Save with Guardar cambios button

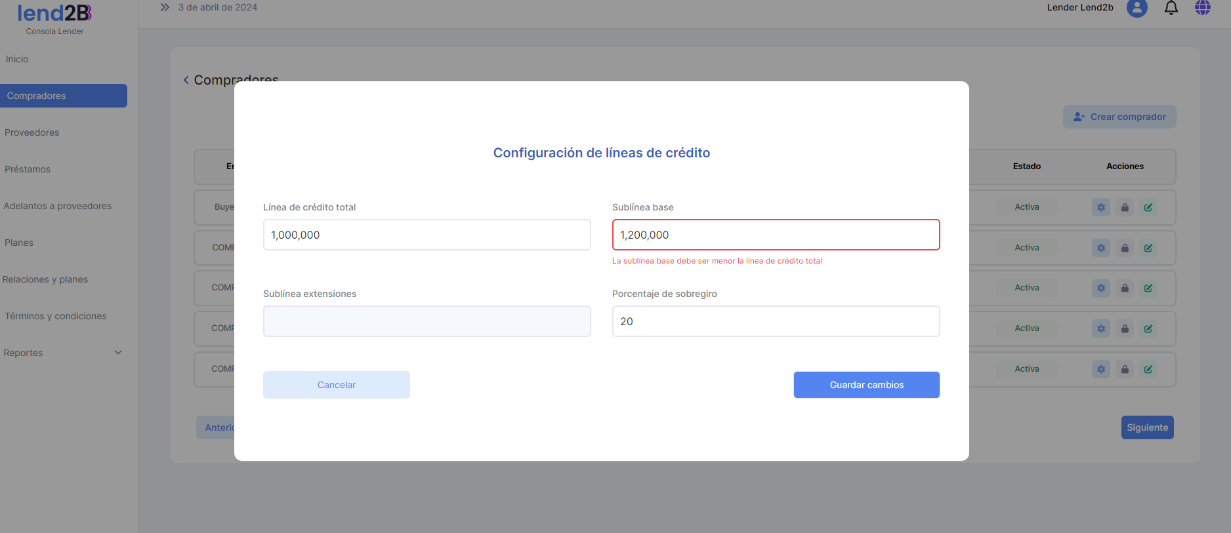866,385
